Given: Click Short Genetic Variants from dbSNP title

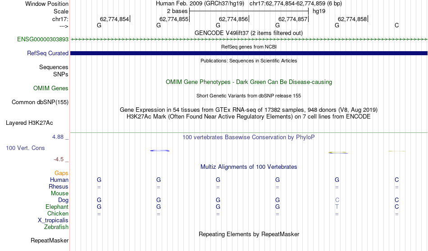Looking at the screenshot, I should tap(249, 96).
